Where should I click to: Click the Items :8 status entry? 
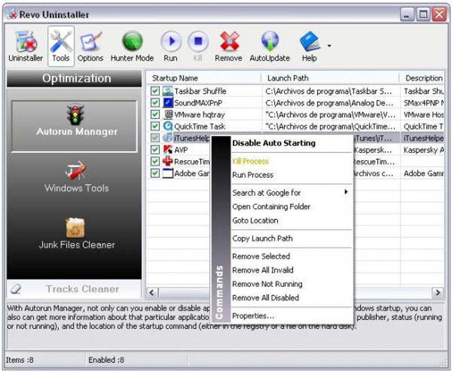(x=19, y=360)
